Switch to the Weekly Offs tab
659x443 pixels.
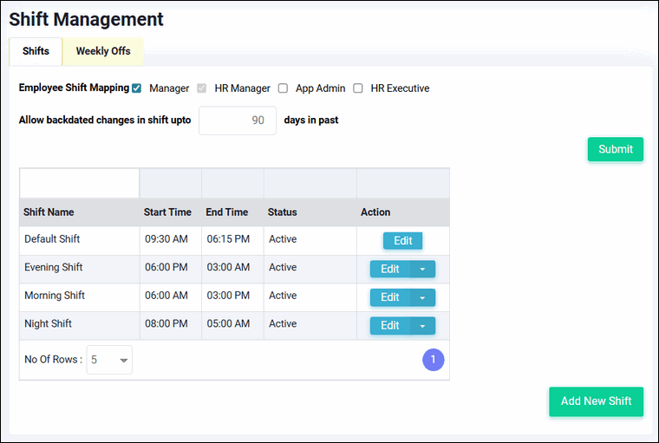point(103,51)
